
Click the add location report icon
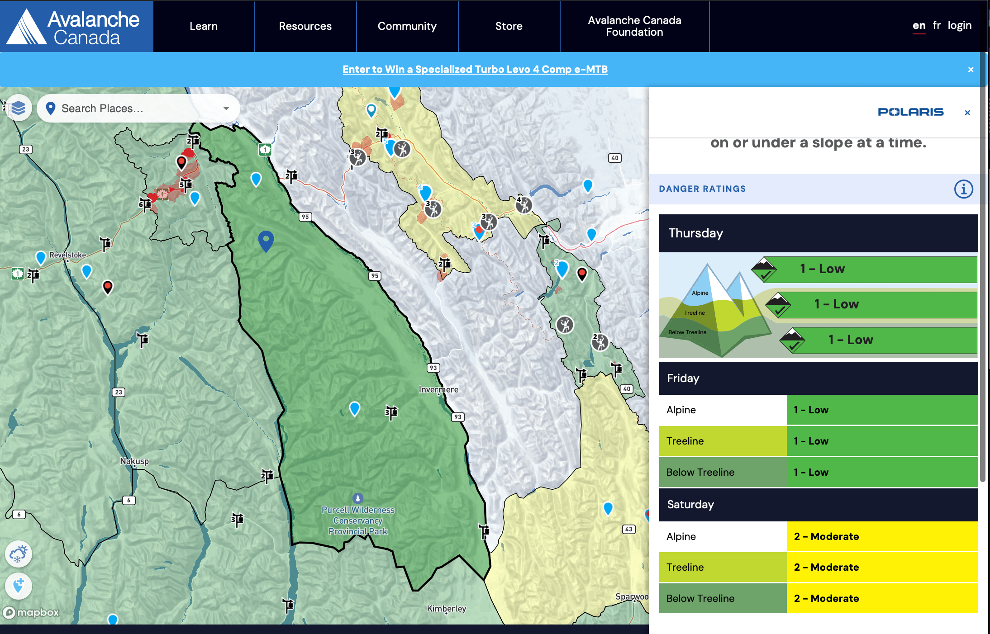click(19, 585)
